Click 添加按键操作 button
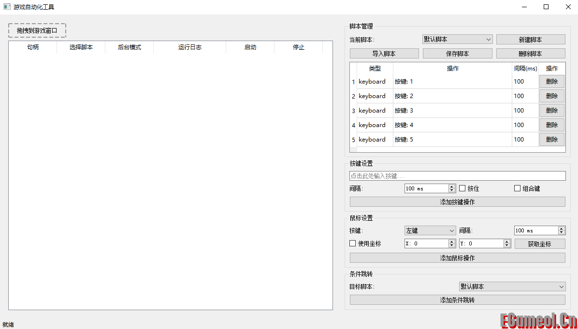This screenshot has height=329, width=578. click(x=457, y=202)
